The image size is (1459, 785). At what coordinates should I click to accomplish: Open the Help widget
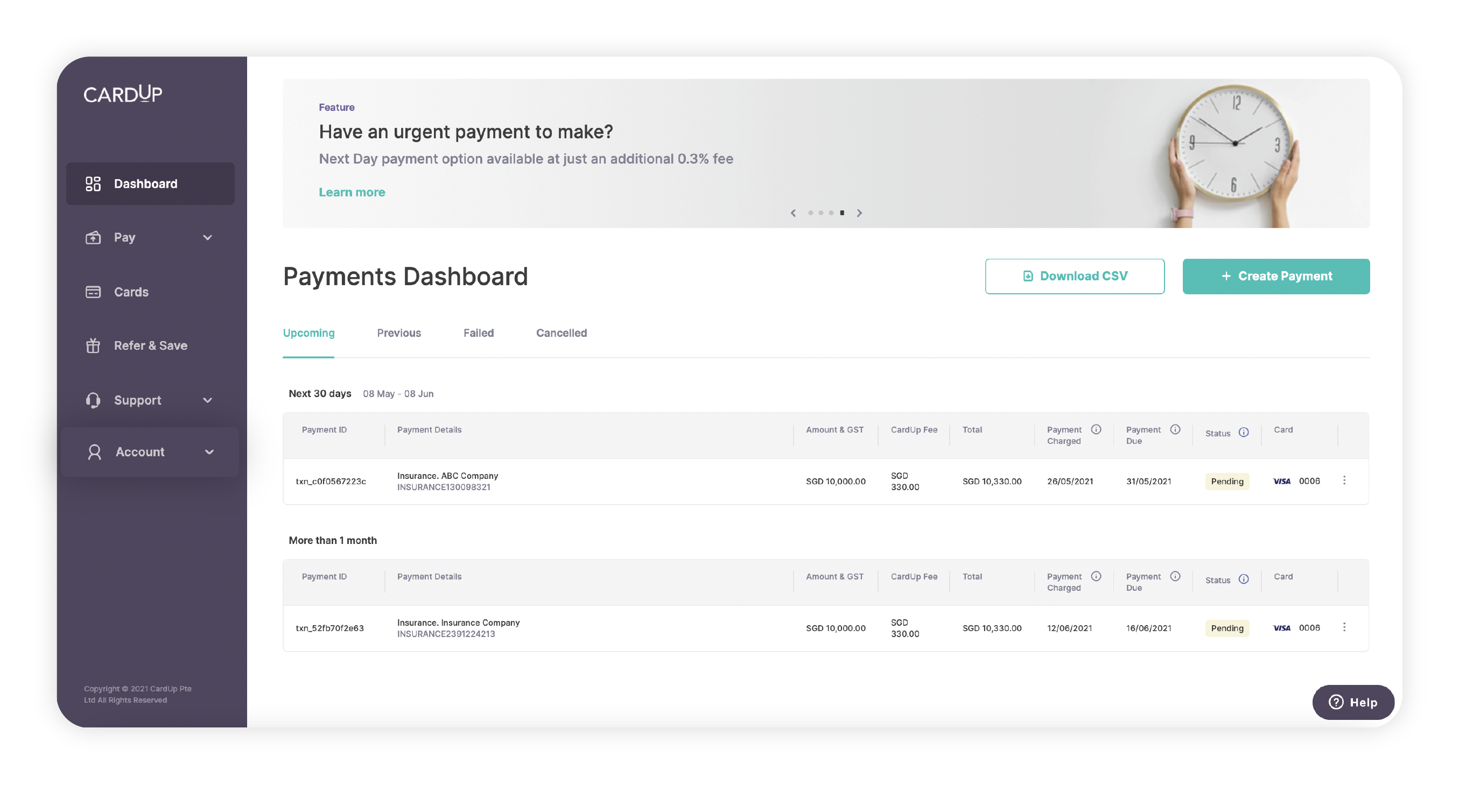tap(1352, 702)
